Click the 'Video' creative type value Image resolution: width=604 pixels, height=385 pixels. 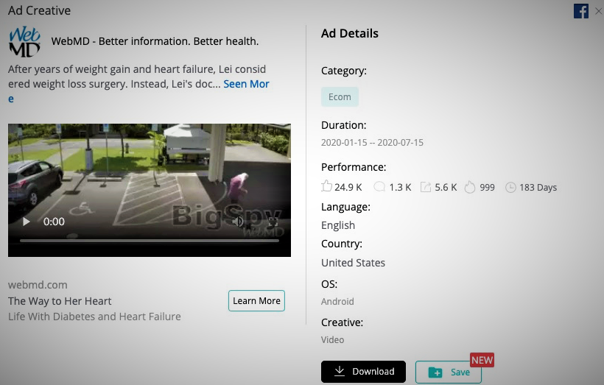333,340
